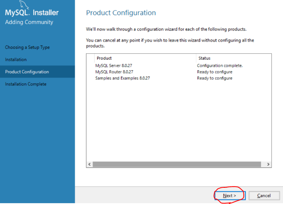The height and width of the screenshot is (204, 283).
Task: Click the Product Configuration page heading
Action: (x=121, y=13)
